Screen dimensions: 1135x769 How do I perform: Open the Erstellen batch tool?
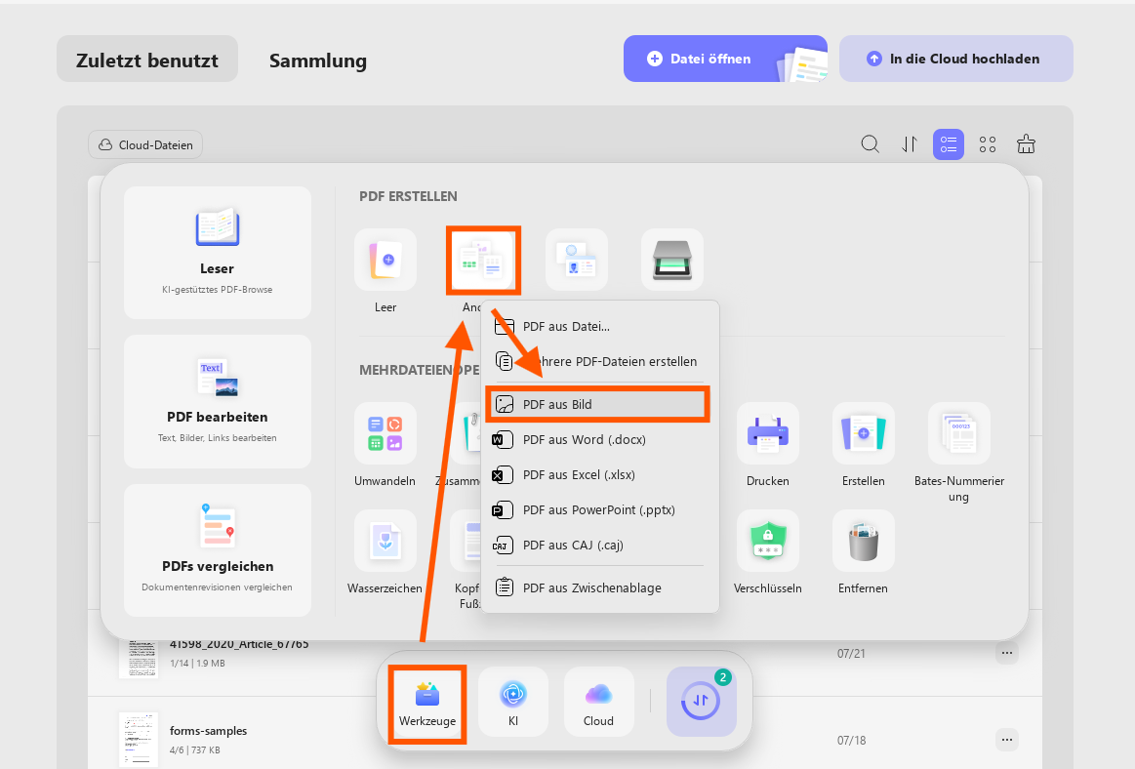click(x=864, y=433)
